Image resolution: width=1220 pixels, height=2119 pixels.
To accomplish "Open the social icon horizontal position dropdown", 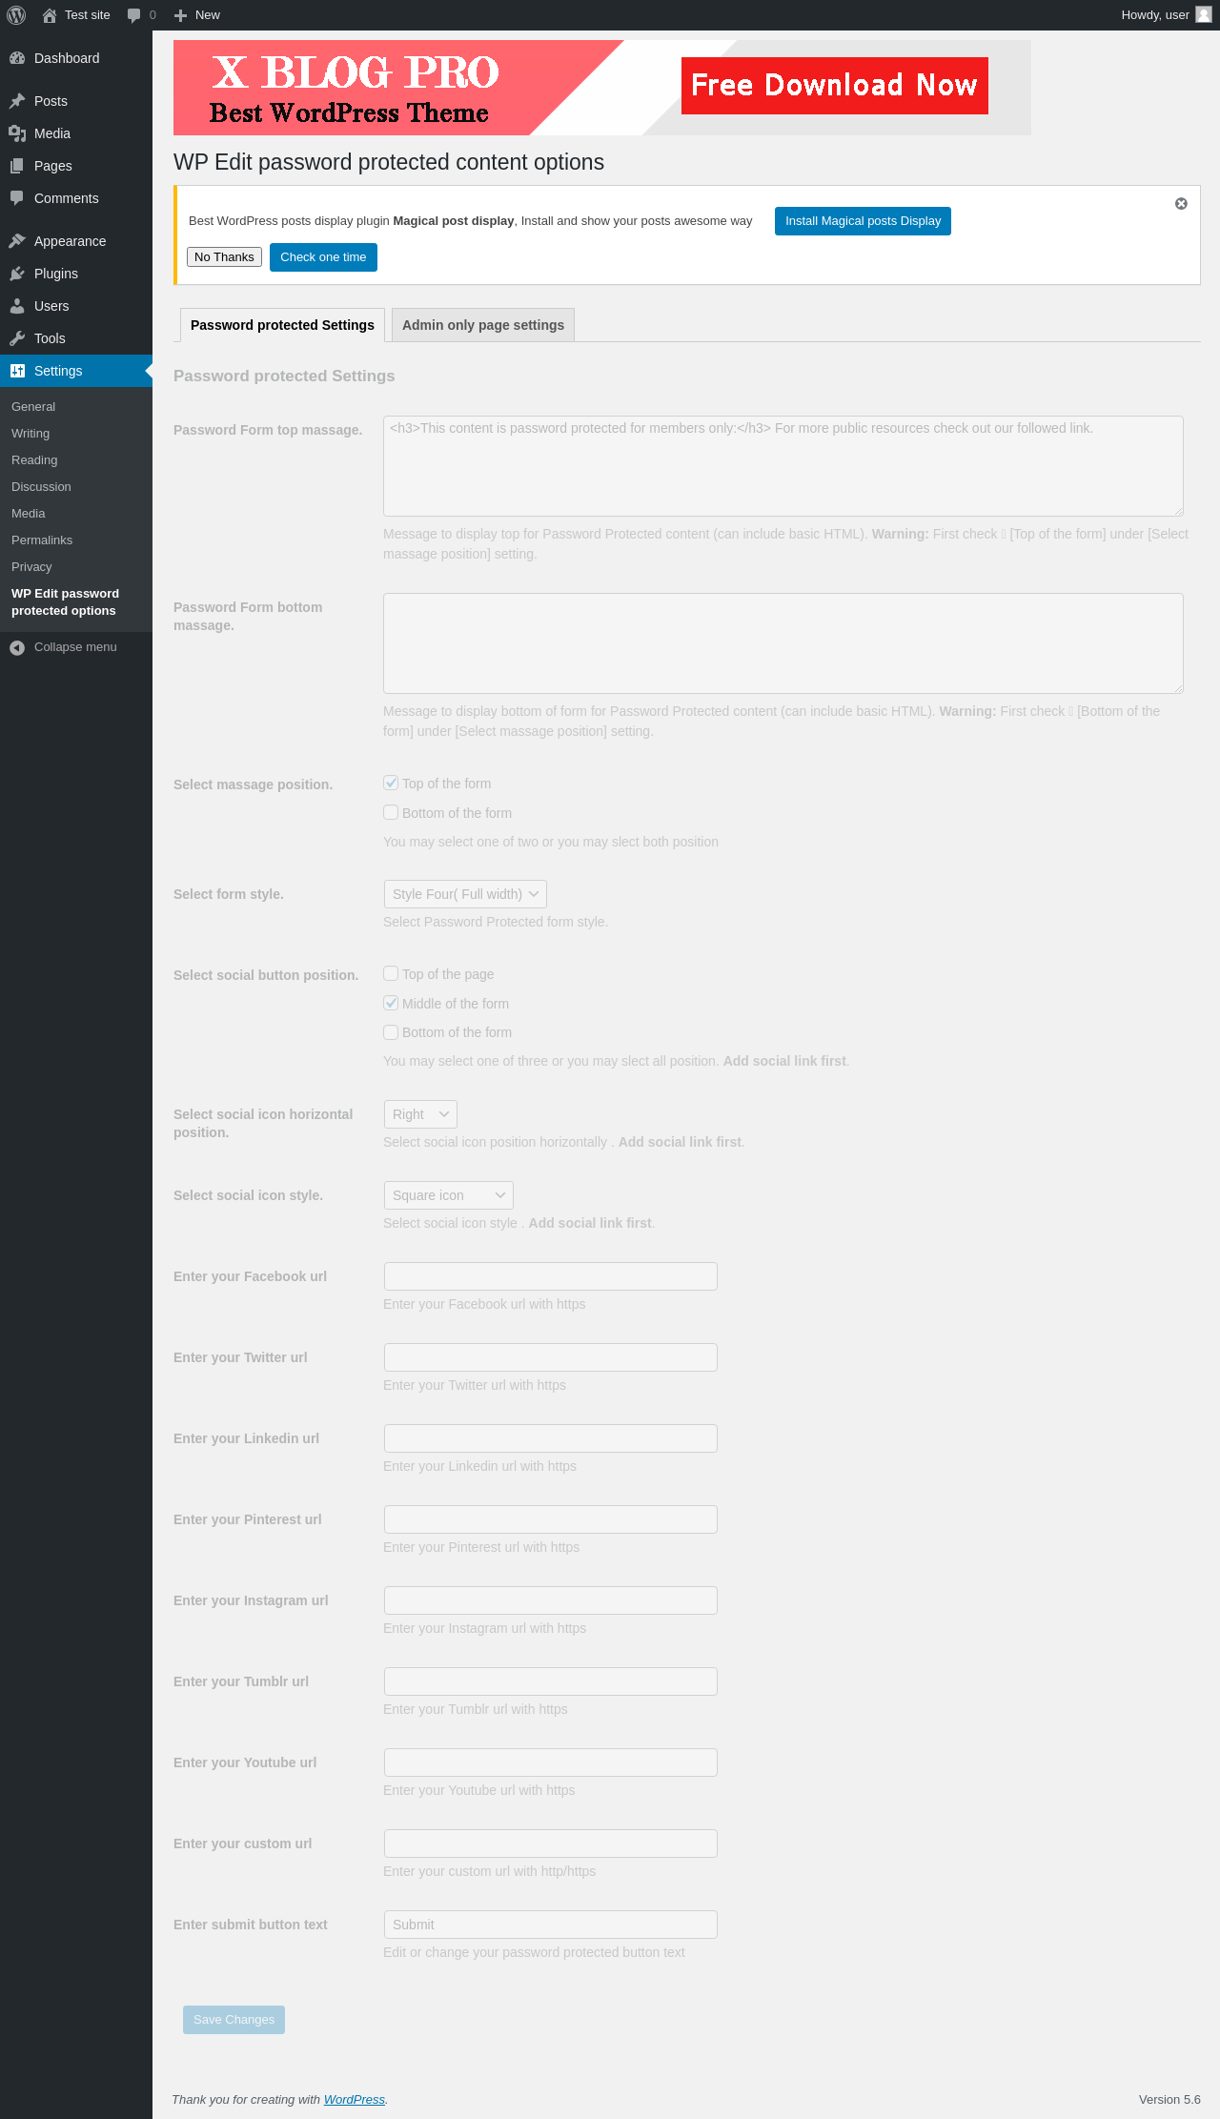I will 420,1114.
